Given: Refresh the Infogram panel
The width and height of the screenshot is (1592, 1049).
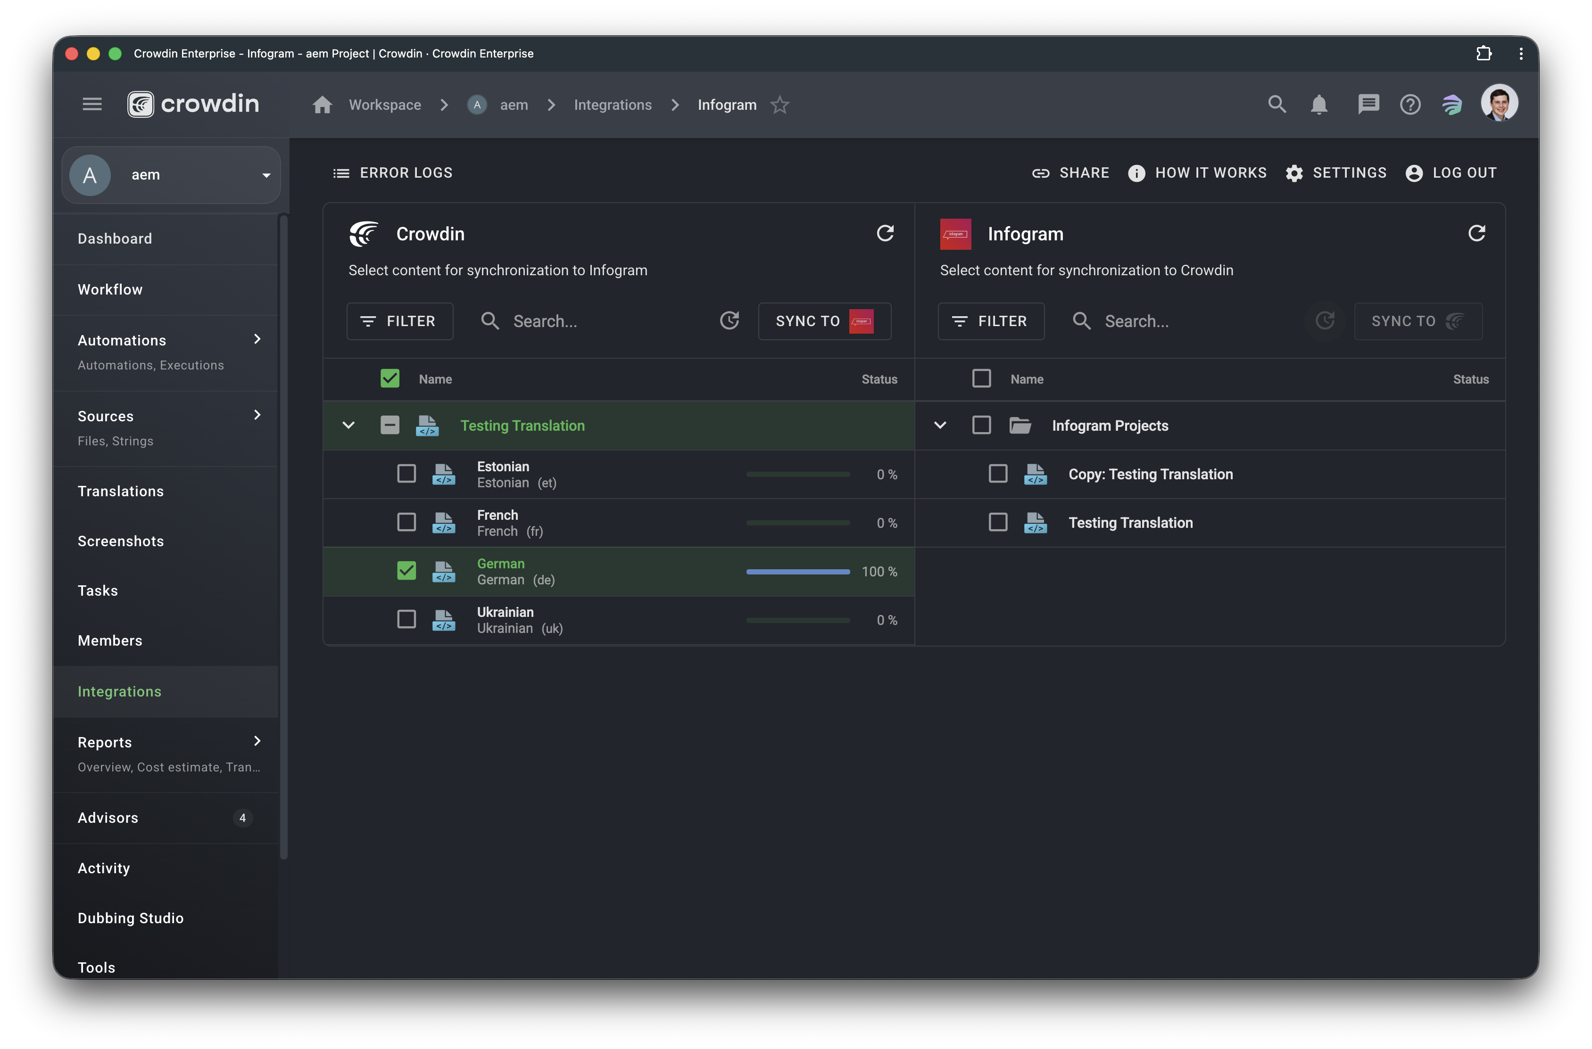Looking at the screenshot, I should (1476, 233).
